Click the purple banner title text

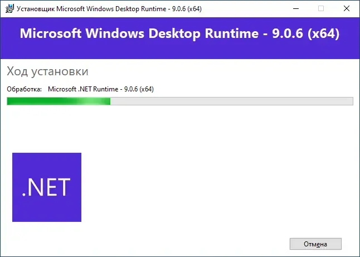pos(179,33)
